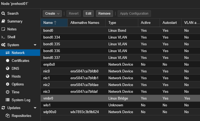The height and width of the screenshot is (121, 200).
Task: Open Time settings
Action: 20,92
